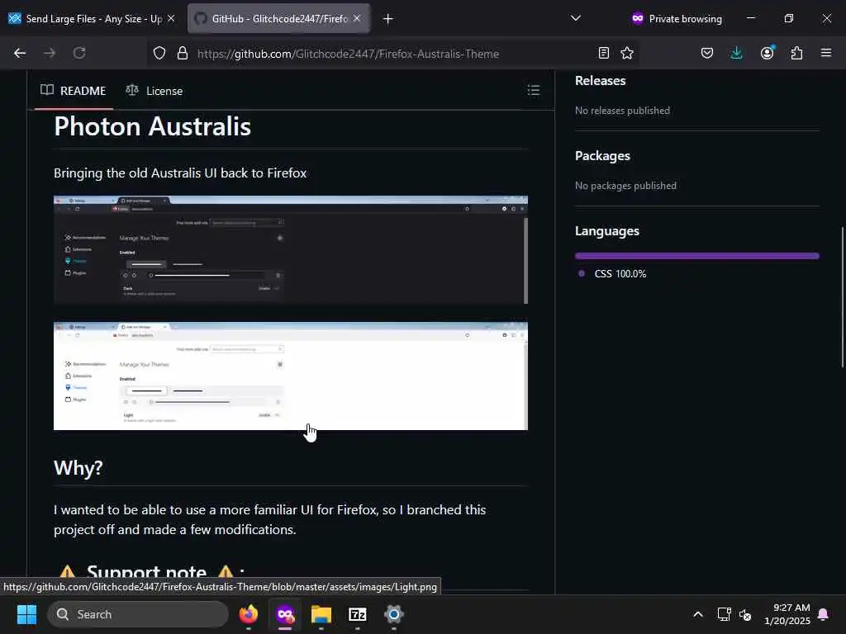Open the README outline list icon
Screen dimensions: 846x634
tap(534, 90)
